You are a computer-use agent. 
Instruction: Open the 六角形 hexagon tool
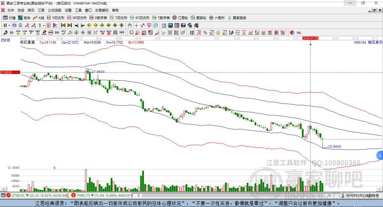217,18
